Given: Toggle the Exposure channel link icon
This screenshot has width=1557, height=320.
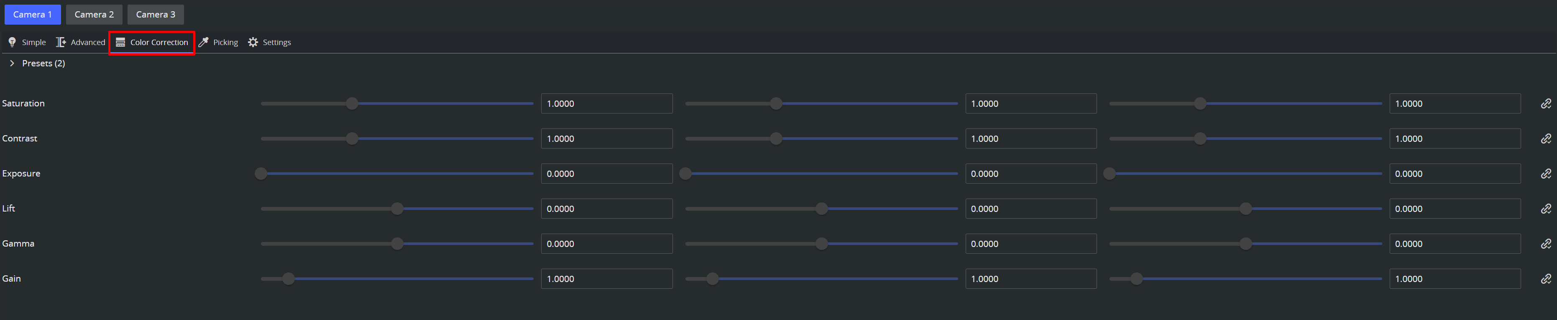Looking at the screenshot, I should pyautogui.click(x=1546, y=174).
